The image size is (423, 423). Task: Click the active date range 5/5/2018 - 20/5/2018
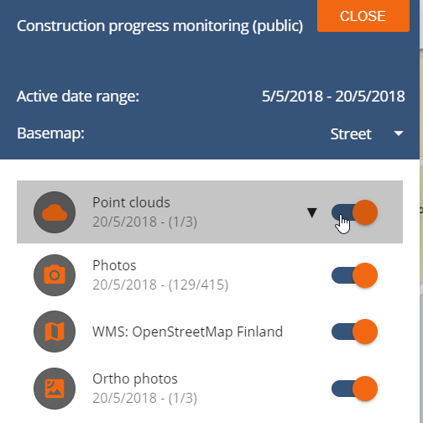(x=333, y=97)
